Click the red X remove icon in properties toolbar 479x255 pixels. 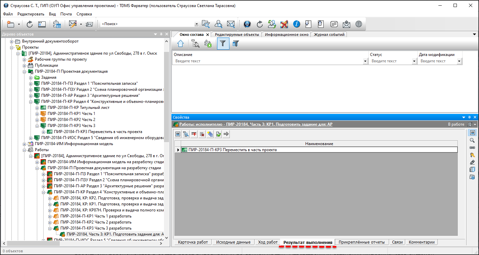[x=202, y=134]
